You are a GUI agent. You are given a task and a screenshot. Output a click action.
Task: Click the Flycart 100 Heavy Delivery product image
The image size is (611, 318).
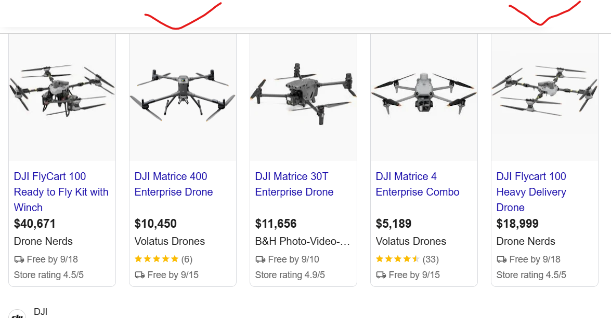pos(544,97)
